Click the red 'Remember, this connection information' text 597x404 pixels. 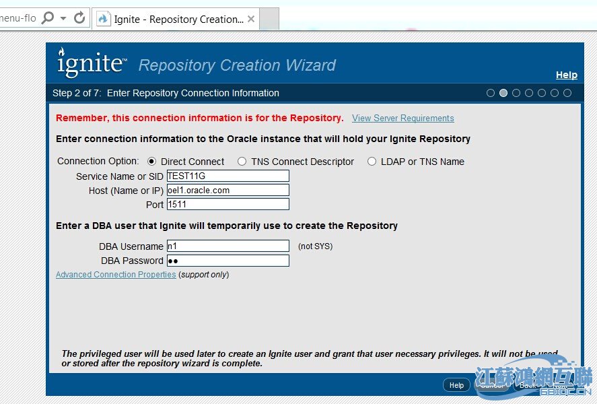(x=199, y=118)
